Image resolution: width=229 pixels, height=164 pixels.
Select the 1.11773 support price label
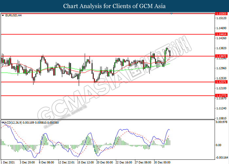pos(221,96)
